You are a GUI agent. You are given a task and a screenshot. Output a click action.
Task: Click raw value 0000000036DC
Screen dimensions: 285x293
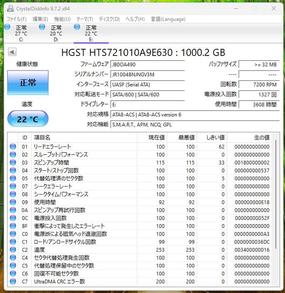coord(252,242)
